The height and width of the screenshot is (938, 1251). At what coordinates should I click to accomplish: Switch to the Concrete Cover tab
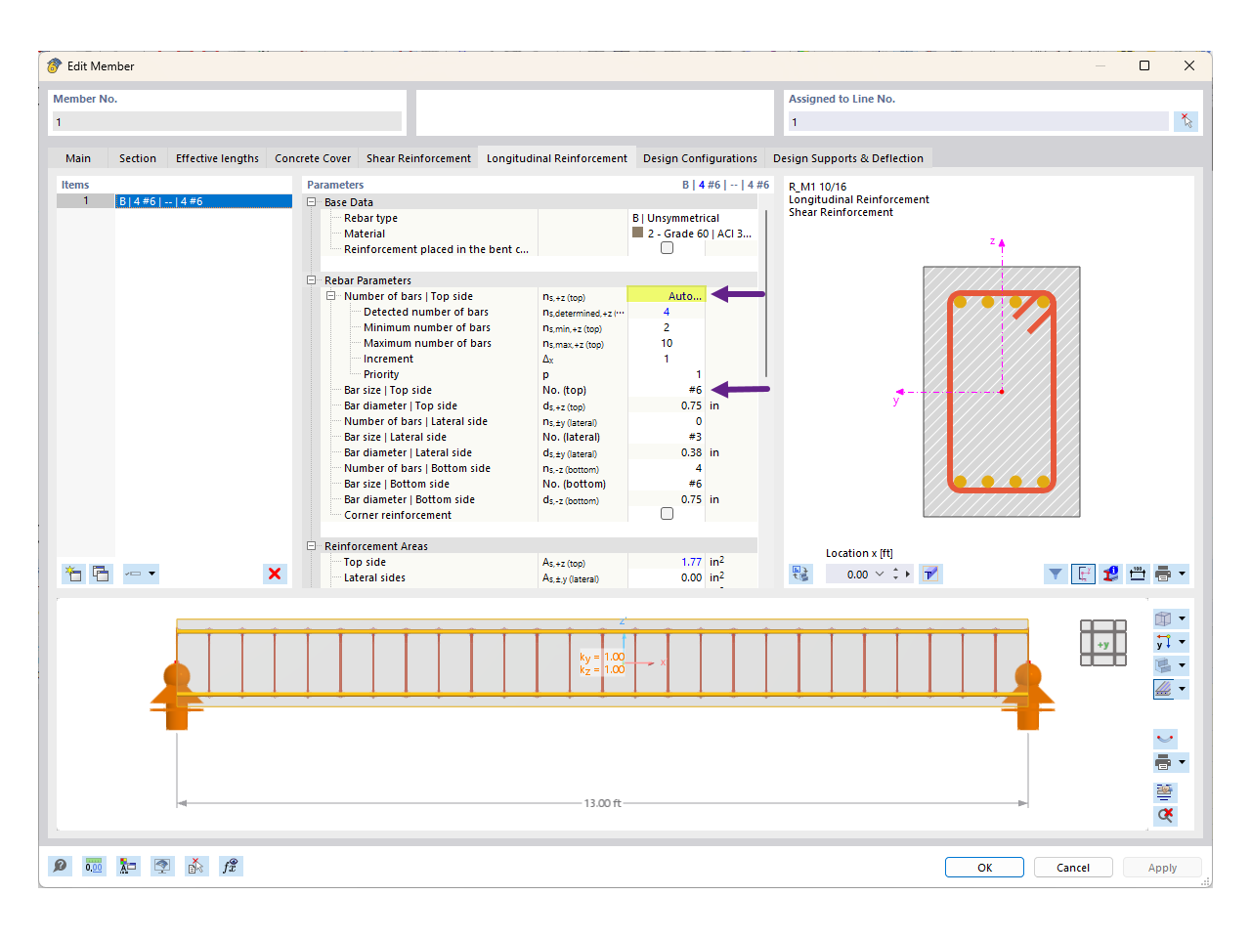coord(312,157)
